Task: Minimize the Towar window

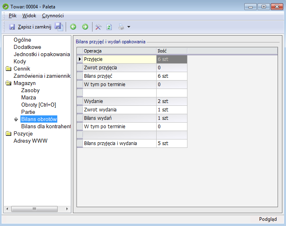Action: (x=250, y=7)
